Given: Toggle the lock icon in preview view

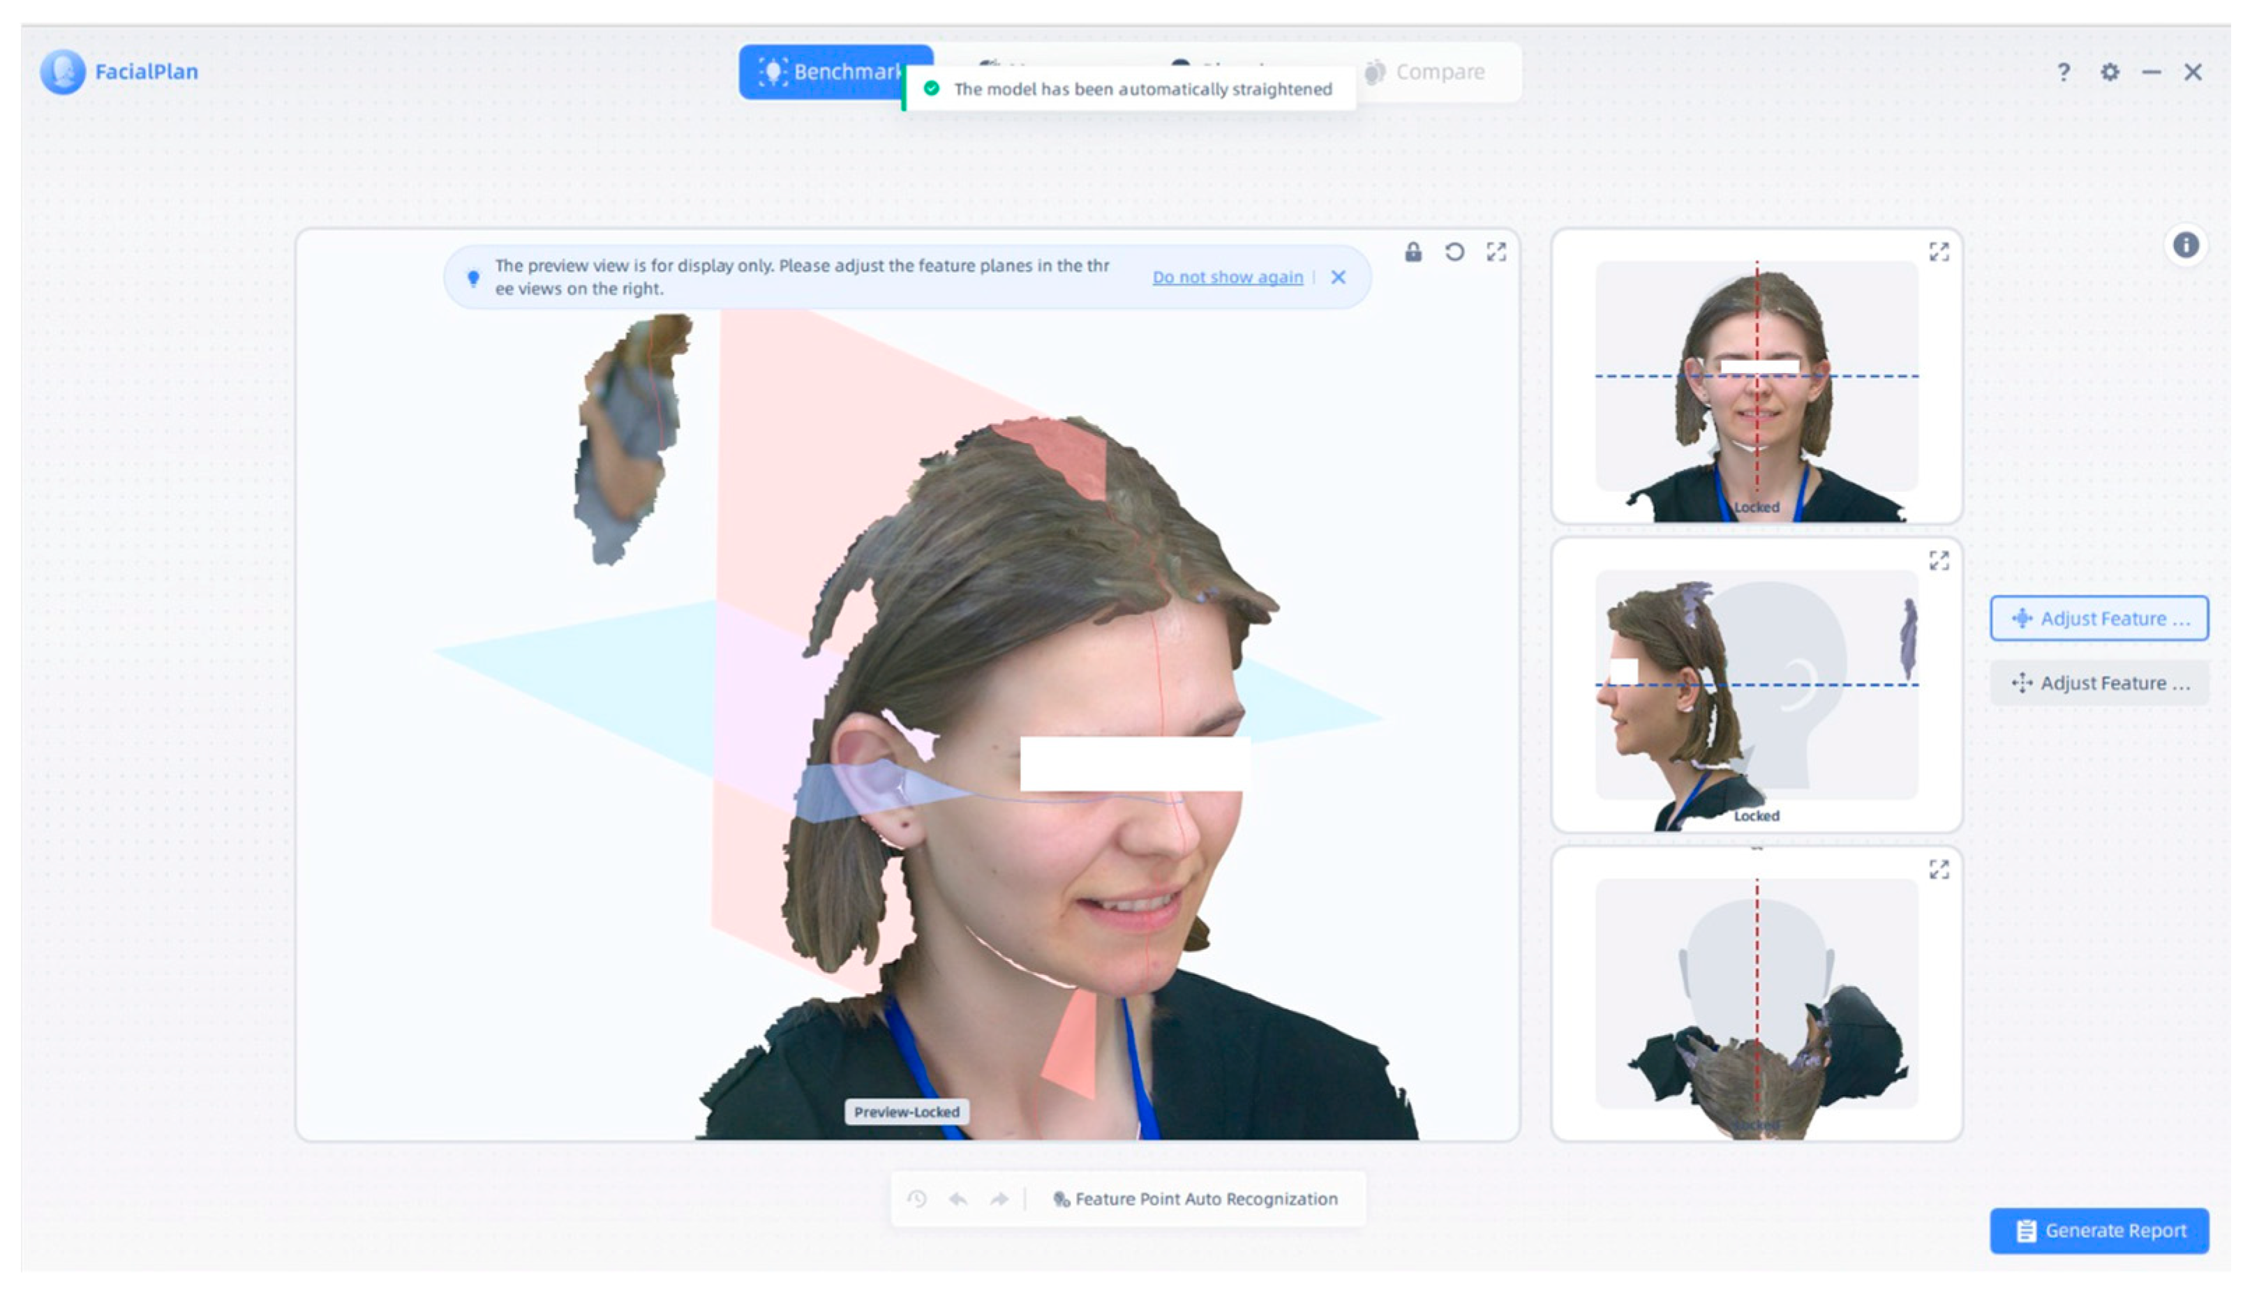Looking at the screenshot, I should pos(1413,252).
